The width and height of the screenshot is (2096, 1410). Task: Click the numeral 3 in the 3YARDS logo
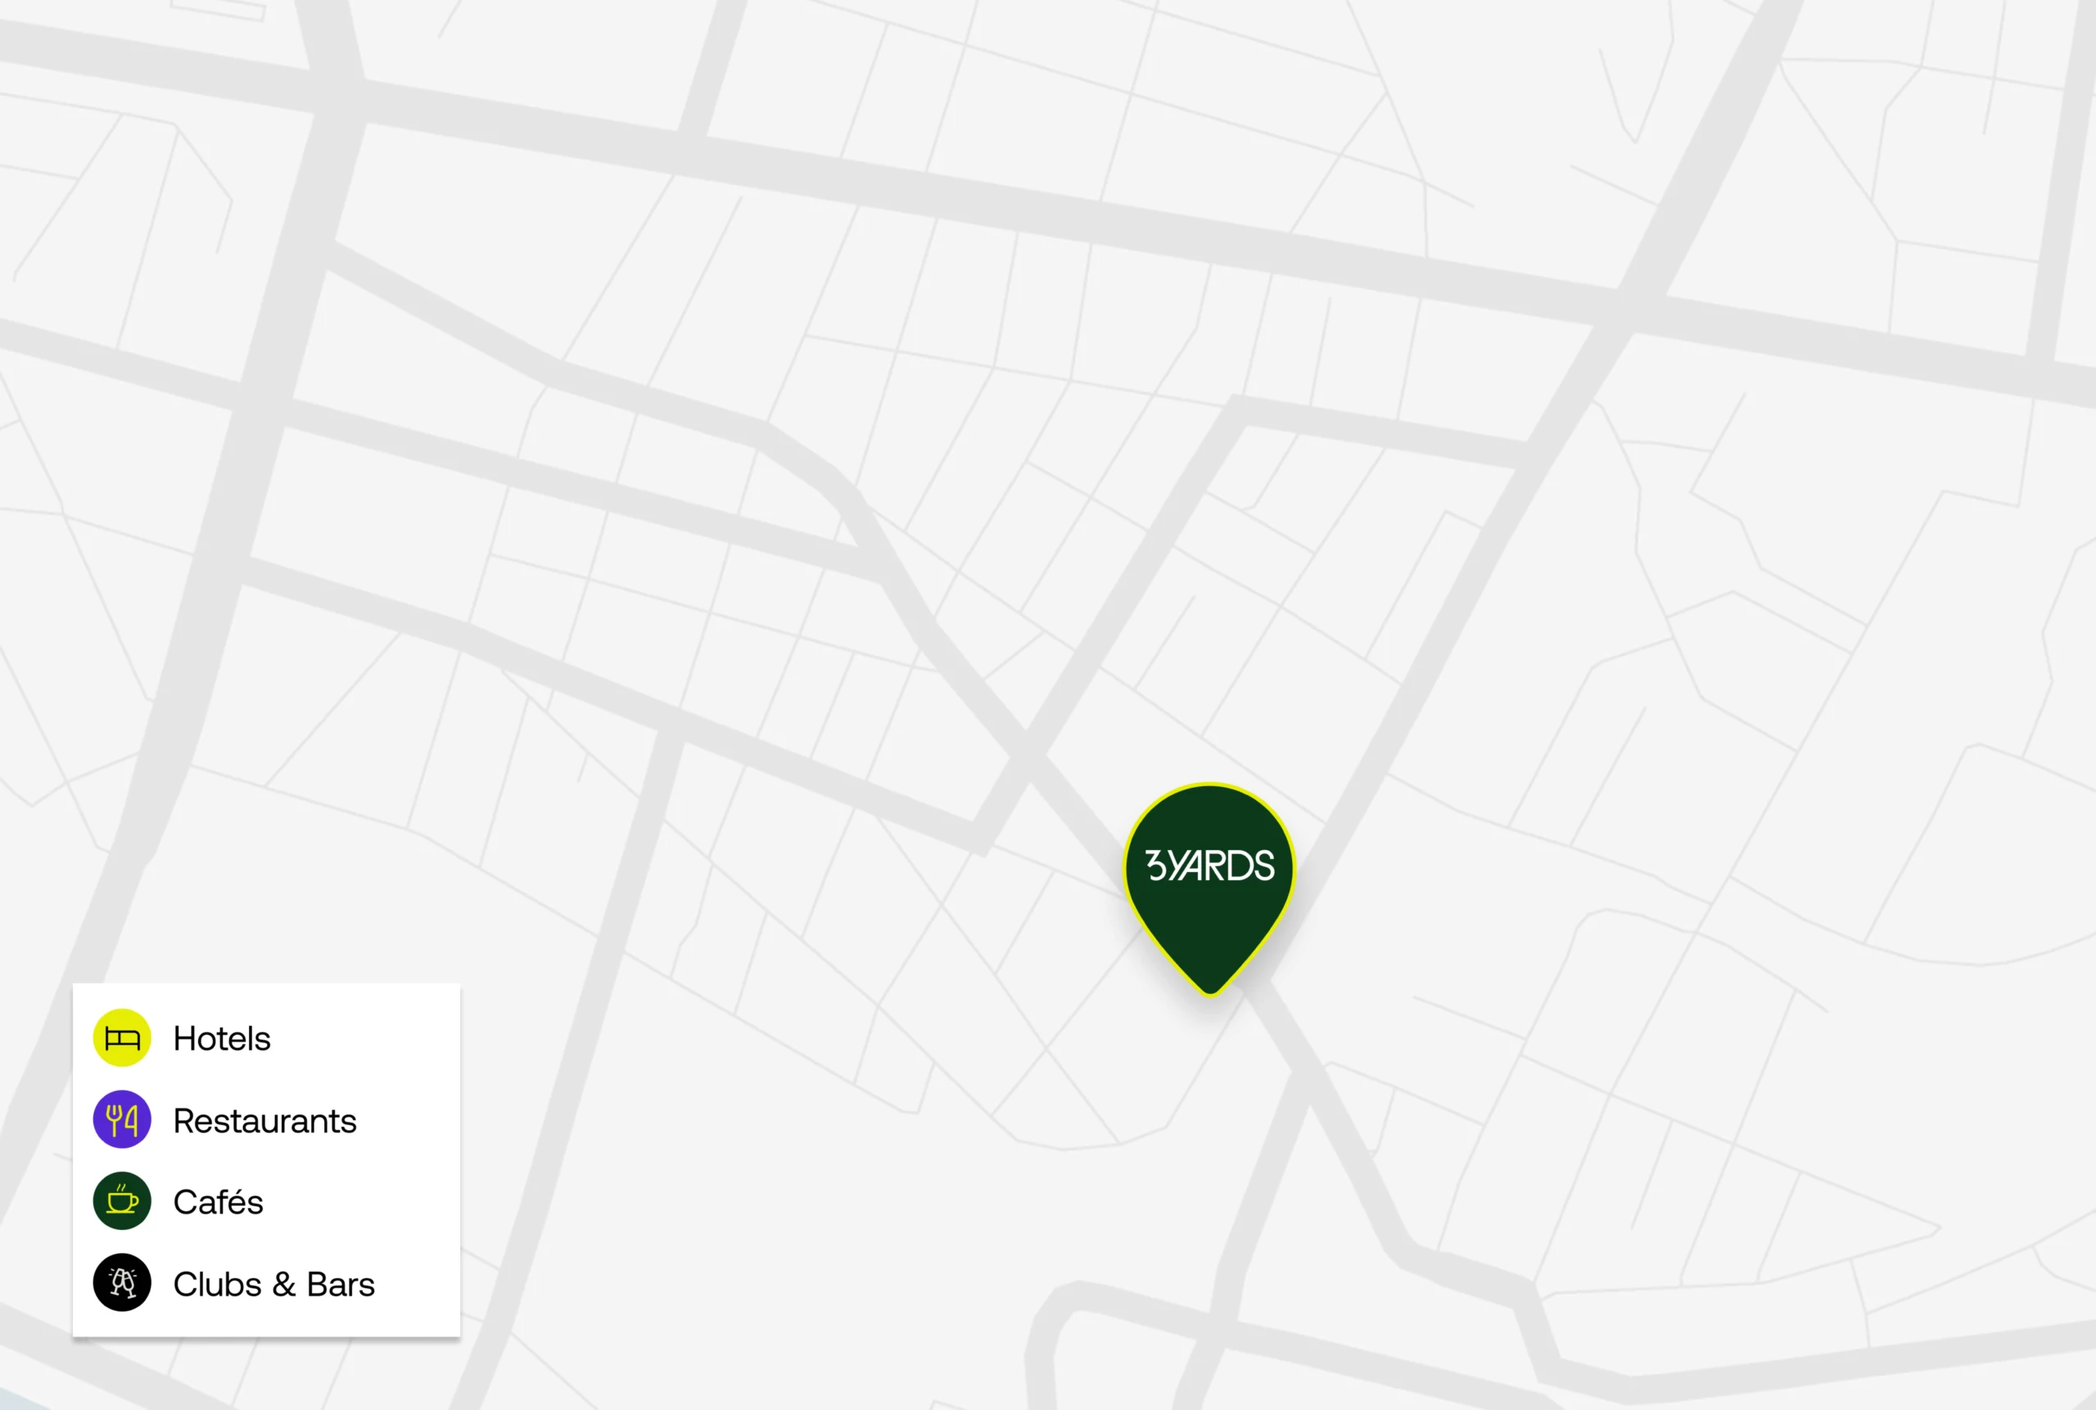coord(1155,865)
